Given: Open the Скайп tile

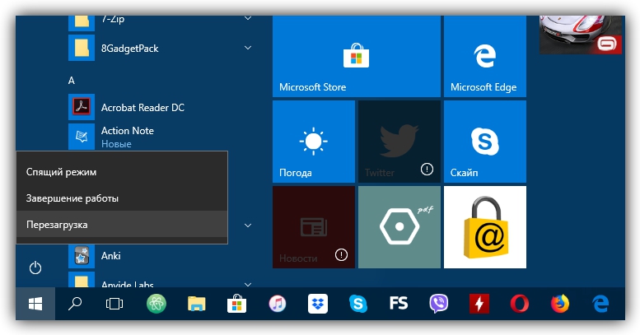Looking at the screenshot, I should coord(485,142).
